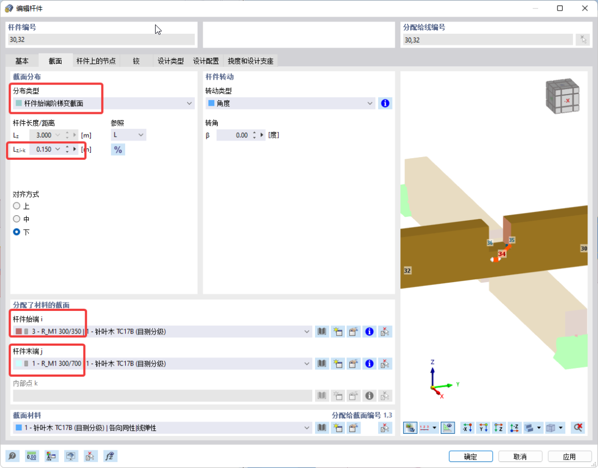Pick material graphically in 截面材料 row
The image size is (598, 468).
385,428
